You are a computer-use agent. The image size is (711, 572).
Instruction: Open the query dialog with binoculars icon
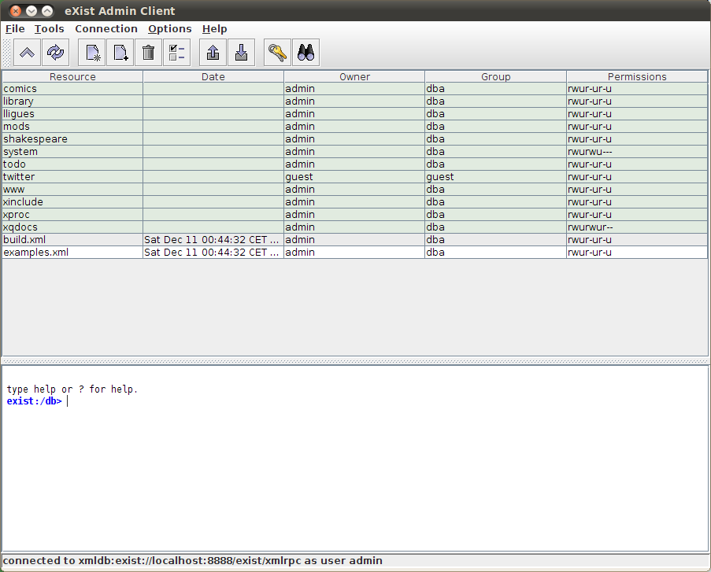click(306, 53)
